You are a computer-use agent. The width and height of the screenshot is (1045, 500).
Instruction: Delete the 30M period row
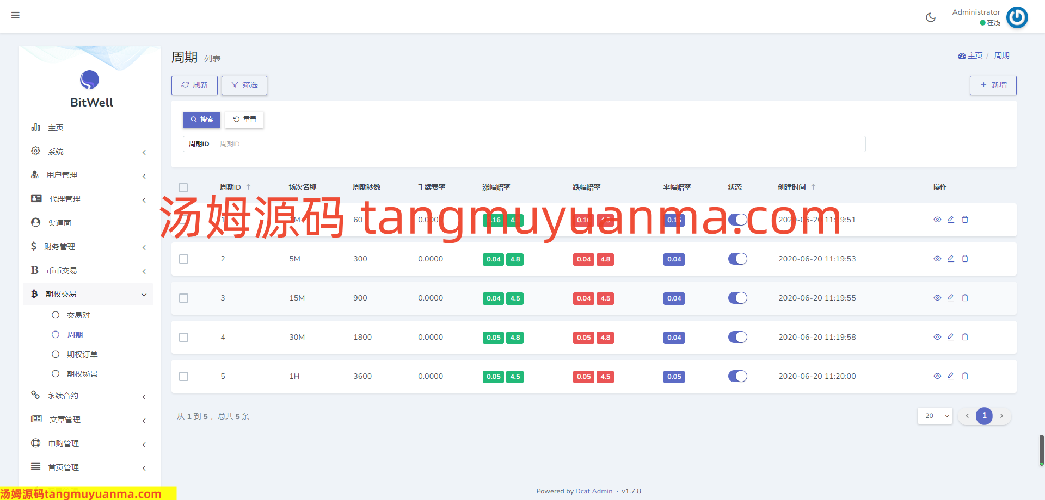(965, 337)
